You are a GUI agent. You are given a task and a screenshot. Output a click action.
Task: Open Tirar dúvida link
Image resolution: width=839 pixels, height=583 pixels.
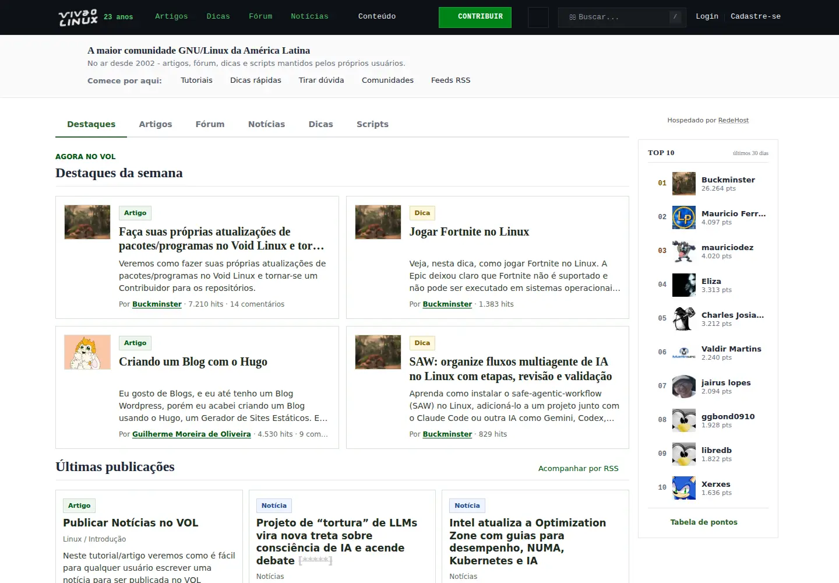[322, 80]
